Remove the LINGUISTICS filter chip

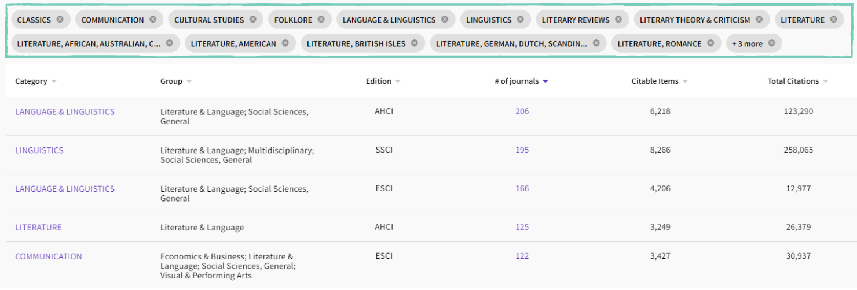(521, 20)
